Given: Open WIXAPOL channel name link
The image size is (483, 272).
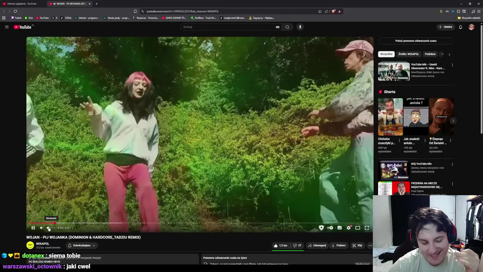Looking at the screenshot, I should click(x=43, y=244).
